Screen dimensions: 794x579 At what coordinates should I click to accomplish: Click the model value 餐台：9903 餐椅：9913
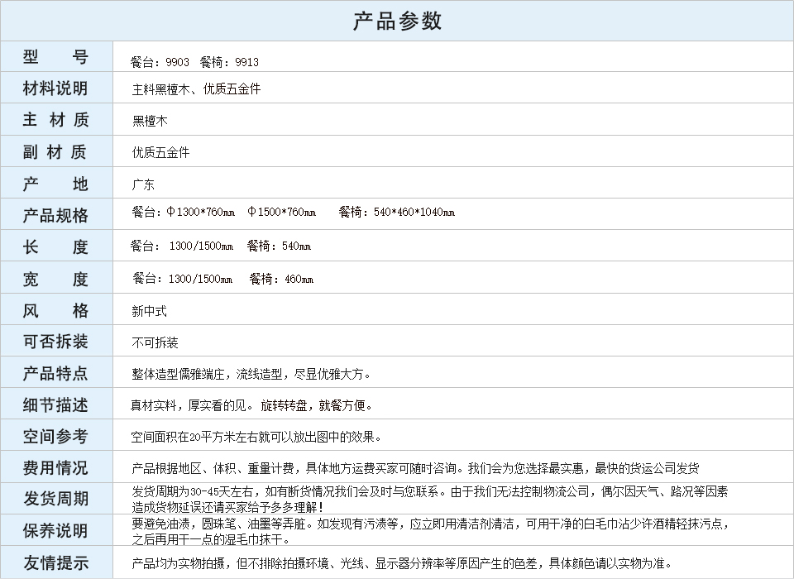coord(194,62)
